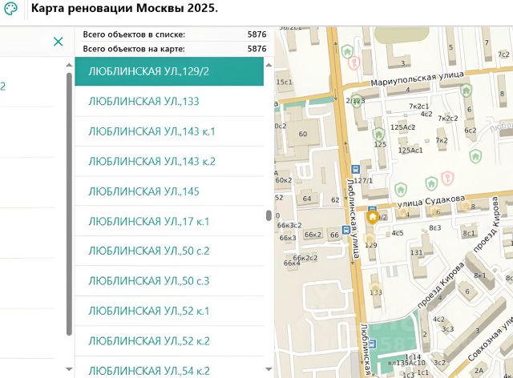Pick ЛЮБЛИНСКАЯ УЛ.,52 к.2 list item

pyautogui.click(x=169, y=341)
